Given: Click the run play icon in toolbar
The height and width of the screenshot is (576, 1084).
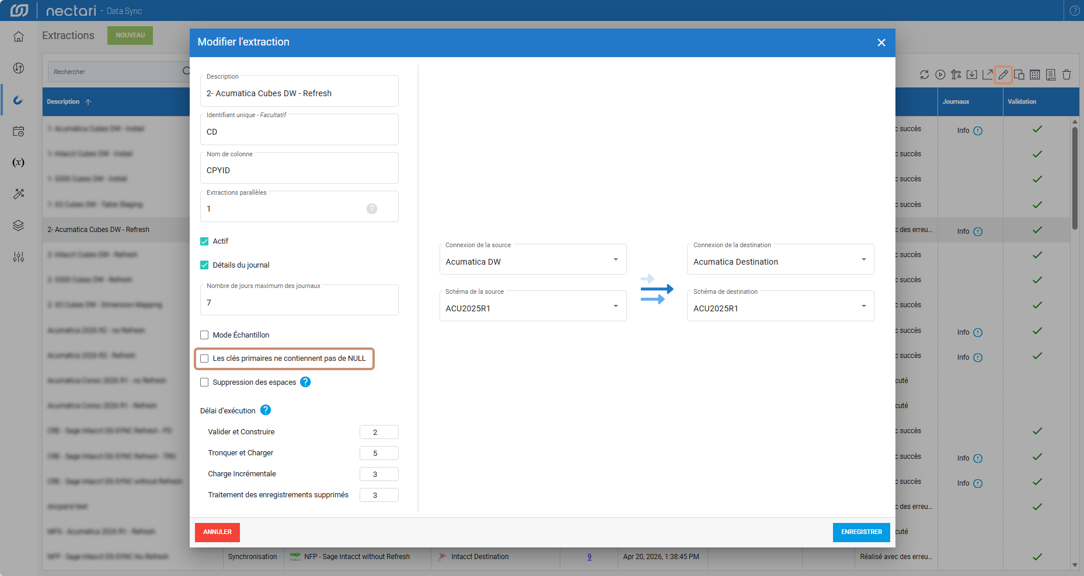Looking at the screenshot, I should (x=940, y=75).
